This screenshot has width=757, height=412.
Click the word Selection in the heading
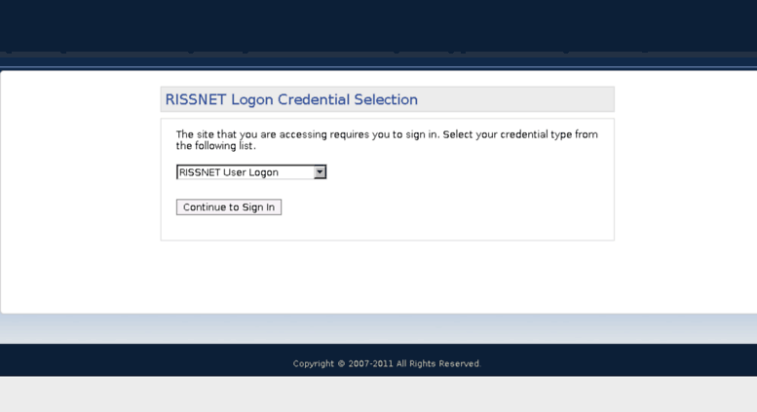tap(386, 99)
